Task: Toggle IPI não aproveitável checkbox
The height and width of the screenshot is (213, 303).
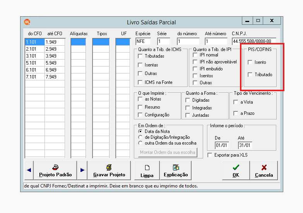Action: point(195,62)
